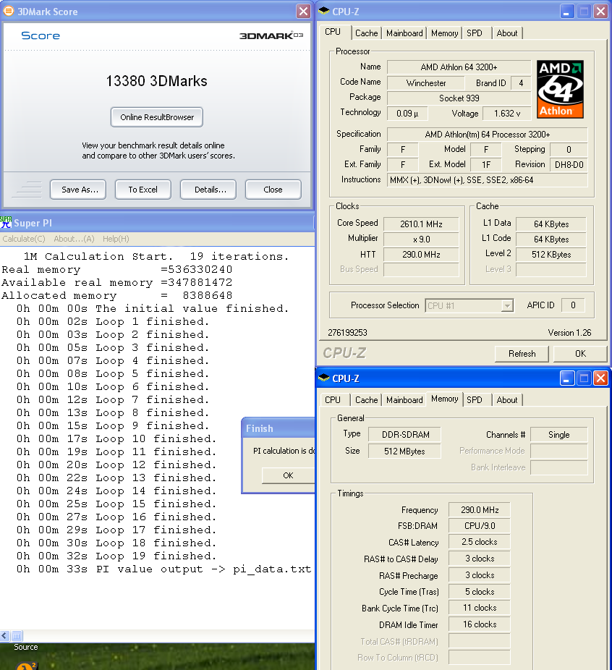Click the 3DMark03 logo
The image size is (612, 670).
tap(271, 35)
